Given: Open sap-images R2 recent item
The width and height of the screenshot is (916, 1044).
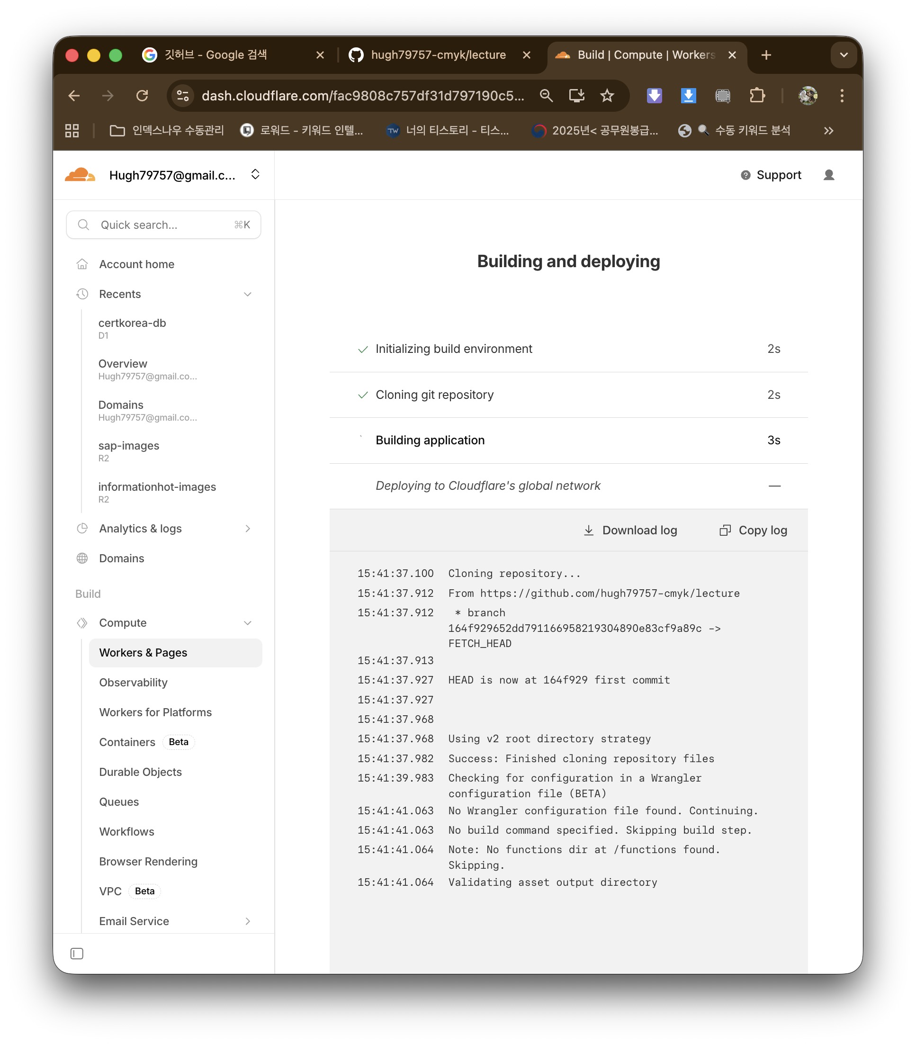Looking at the screenshot, I should [x=129, y=451].
